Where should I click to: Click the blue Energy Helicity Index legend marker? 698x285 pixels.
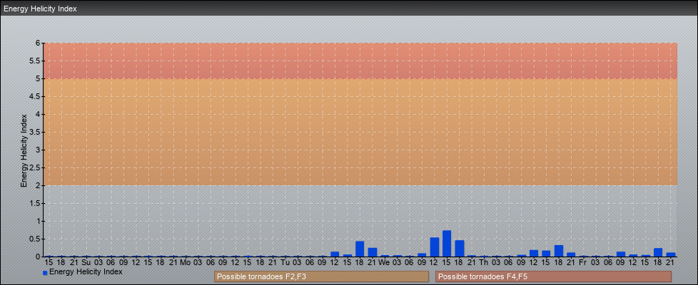tap(45, 273)
